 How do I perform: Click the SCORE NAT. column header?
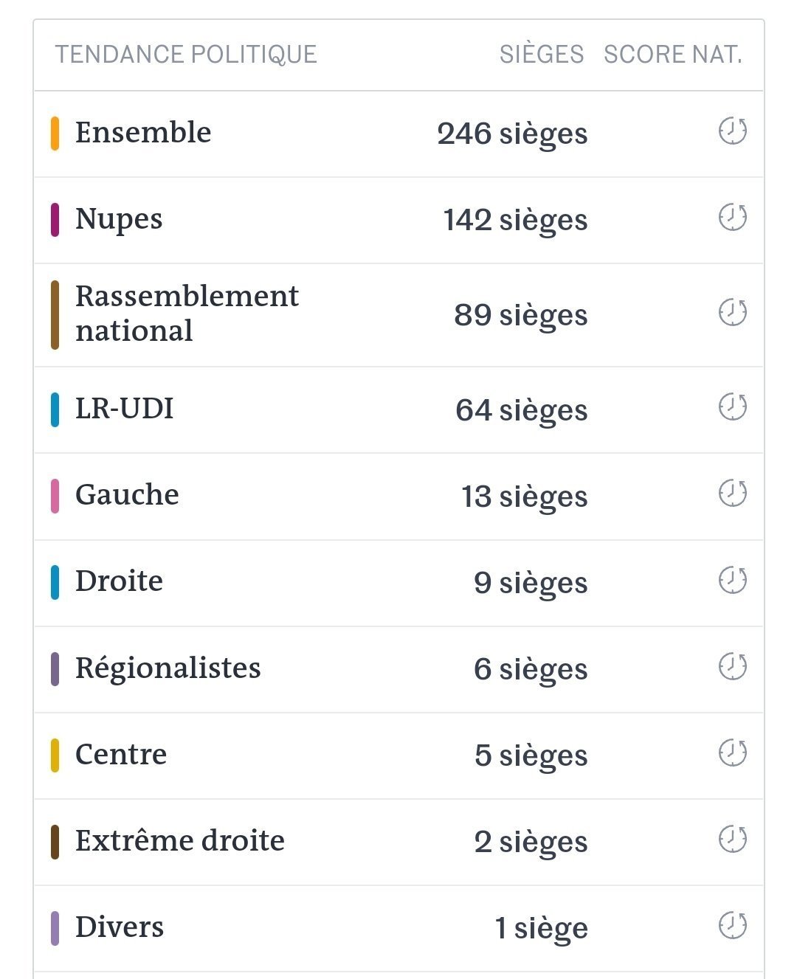coord(672,55)
